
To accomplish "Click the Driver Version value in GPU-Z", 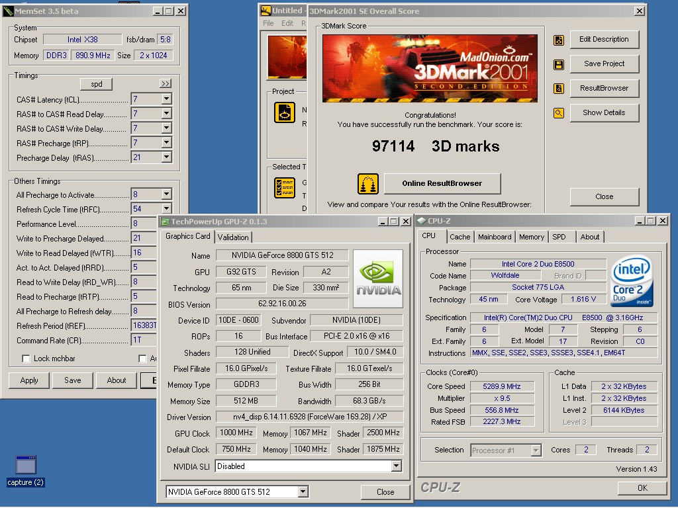I will pyautogui.click(x=310, y=417).
